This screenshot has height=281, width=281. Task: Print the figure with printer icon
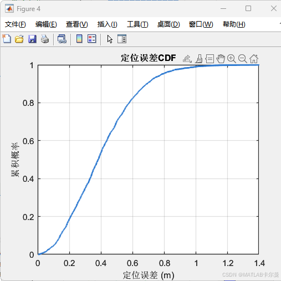45,39
